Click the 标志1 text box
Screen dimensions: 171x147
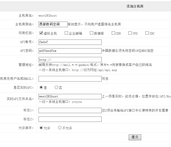[70, 110]
